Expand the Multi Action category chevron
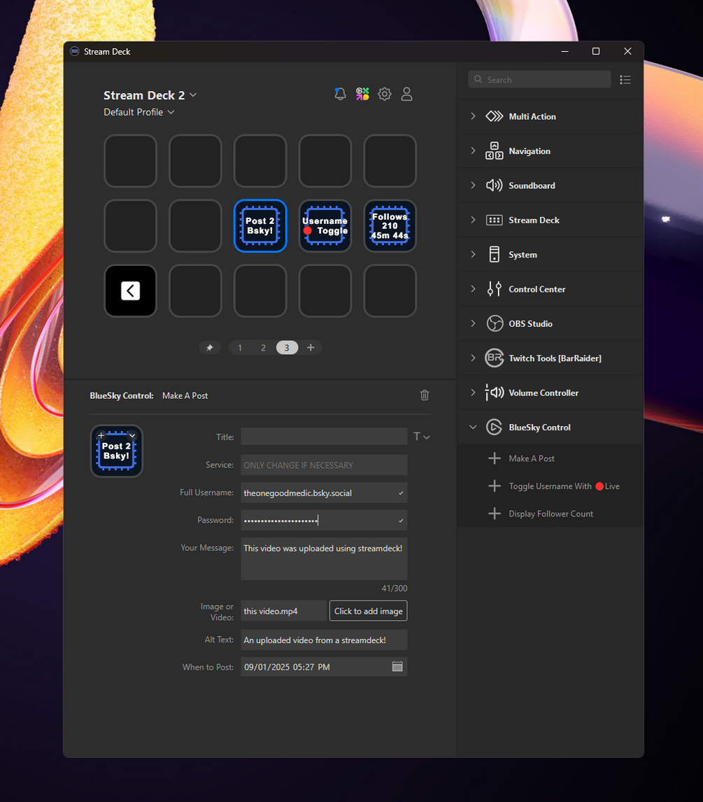703x802 pixels. (473, 117)
